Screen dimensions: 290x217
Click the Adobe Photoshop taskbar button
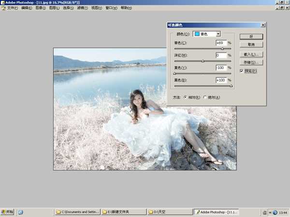[216, 212]
